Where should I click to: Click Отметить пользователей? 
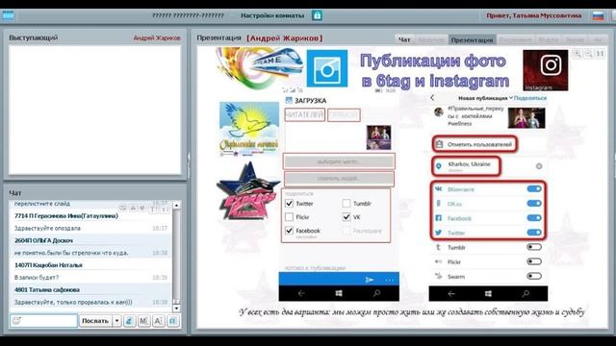[x=475, y=144]
